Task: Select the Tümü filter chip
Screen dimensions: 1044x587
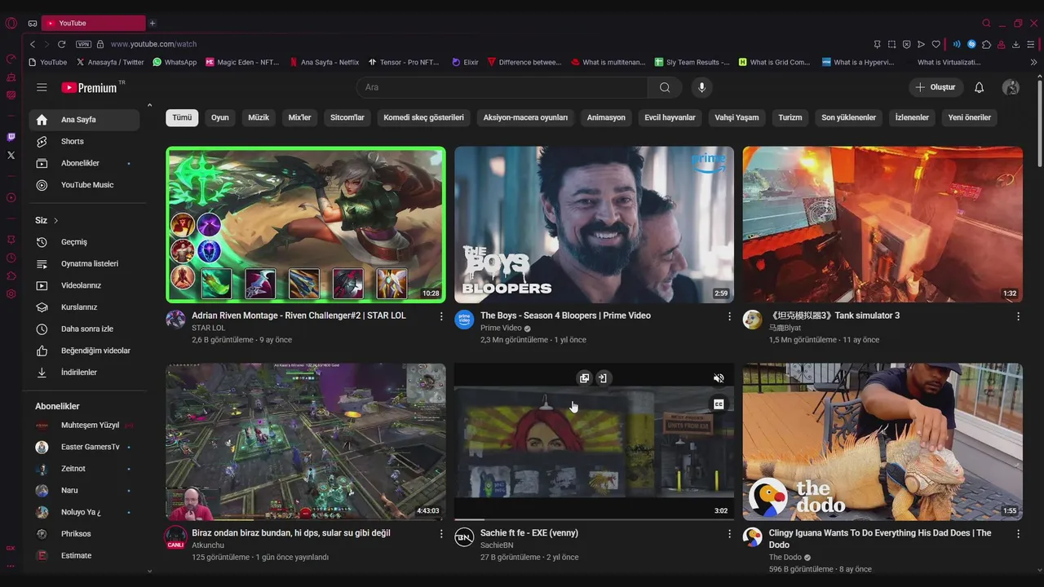Action: click(182, 117)
